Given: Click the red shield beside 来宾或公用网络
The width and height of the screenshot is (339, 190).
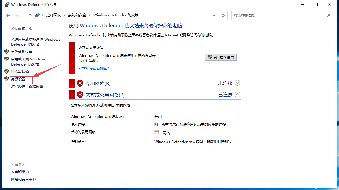Looking at the screenshot, I should (x=80, y=95).
